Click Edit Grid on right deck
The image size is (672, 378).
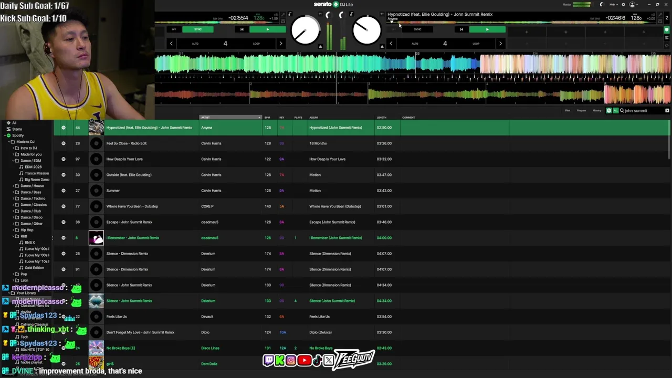point(595,19)
